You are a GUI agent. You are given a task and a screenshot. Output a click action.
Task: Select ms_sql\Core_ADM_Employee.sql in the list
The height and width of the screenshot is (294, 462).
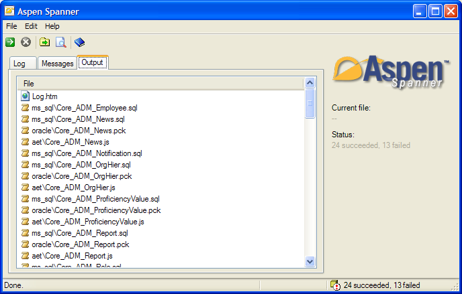pyautogui.click(x=85, y=108)
